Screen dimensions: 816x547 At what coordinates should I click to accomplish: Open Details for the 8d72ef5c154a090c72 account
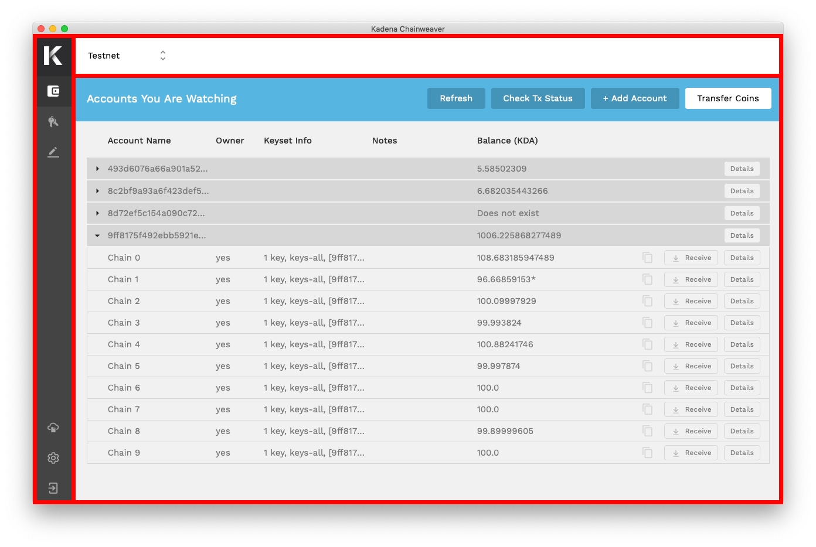tap(742, 213)
